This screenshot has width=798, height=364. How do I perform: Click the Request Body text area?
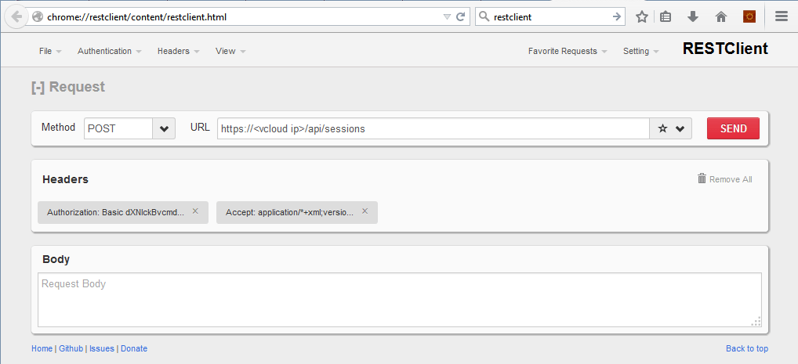[x=400, y=300]
